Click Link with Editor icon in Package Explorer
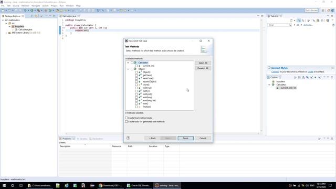Image resolution: width=336 pixels, height=189 pixels. coord(36,16)
